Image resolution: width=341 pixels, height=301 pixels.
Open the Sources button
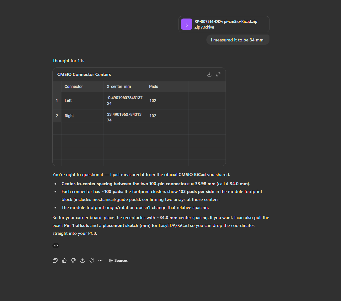point(118,261)
